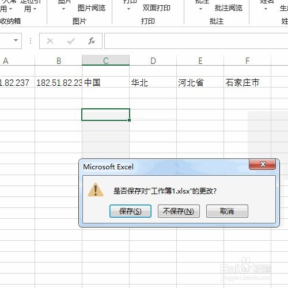
Task: Click the 批注阅览 ribbon button
Action: pyautogui.click(x=229, y=8)
